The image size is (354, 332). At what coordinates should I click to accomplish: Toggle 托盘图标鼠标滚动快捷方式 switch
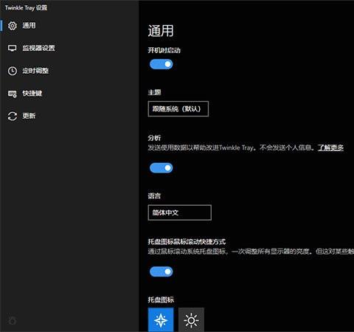[x=162, y=272]
